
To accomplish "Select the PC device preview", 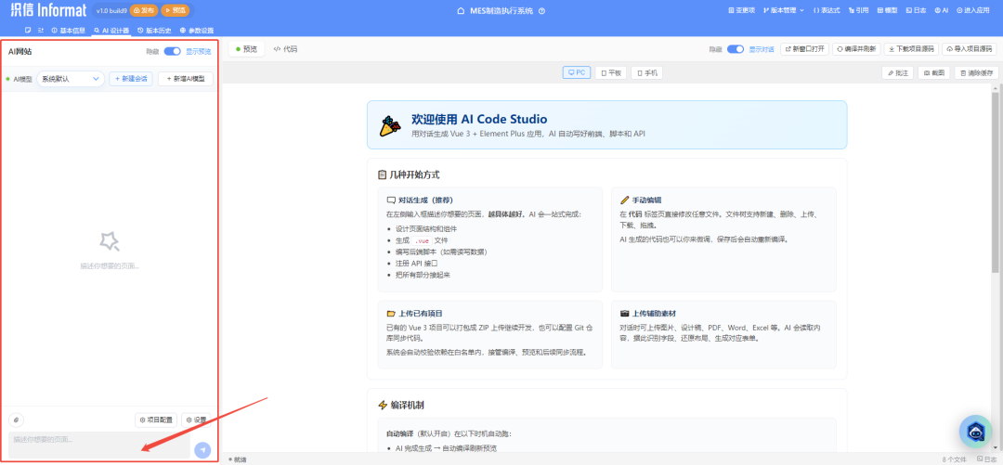I will click(x=577, y=73).
